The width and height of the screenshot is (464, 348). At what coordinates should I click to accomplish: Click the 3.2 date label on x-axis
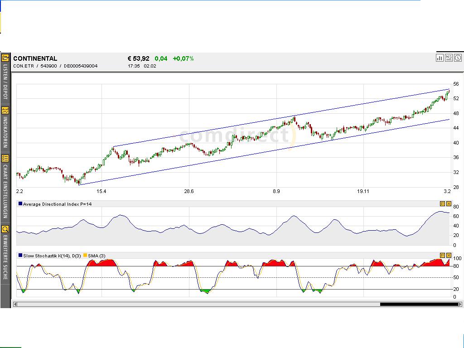pyautogui.click(x=447, y=191)
